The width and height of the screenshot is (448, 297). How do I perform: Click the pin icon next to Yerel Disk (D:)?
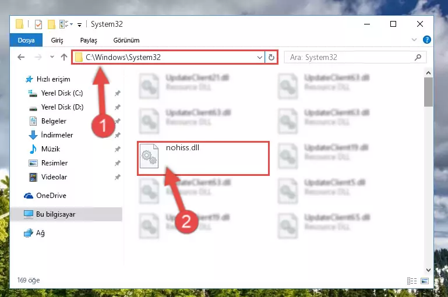(x=118, y=107)
